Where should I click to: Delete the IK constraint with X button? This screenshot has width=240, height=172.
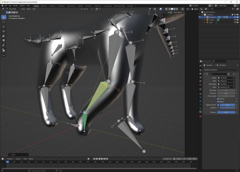(234, 74)
